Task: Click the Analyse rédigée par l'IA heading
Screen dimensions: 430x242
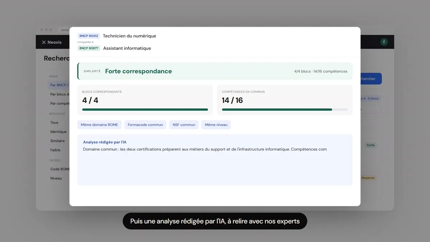Action: pyautogui.click(x=105, y=142)
